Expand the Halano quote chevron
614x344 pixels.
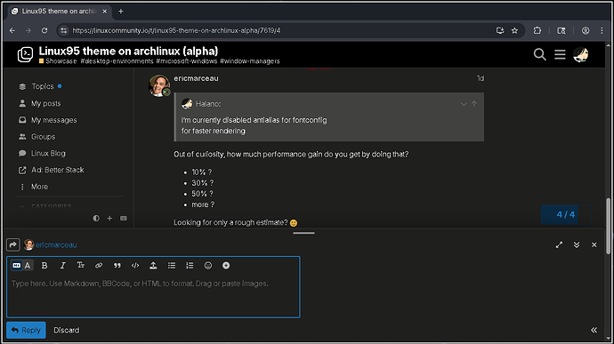[464, 104]
